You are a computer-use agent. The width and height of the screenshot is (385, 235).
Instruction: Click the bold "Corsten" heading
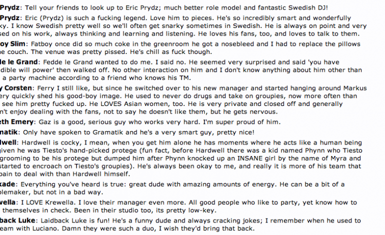pyautogui.click(x=17, y=88)
